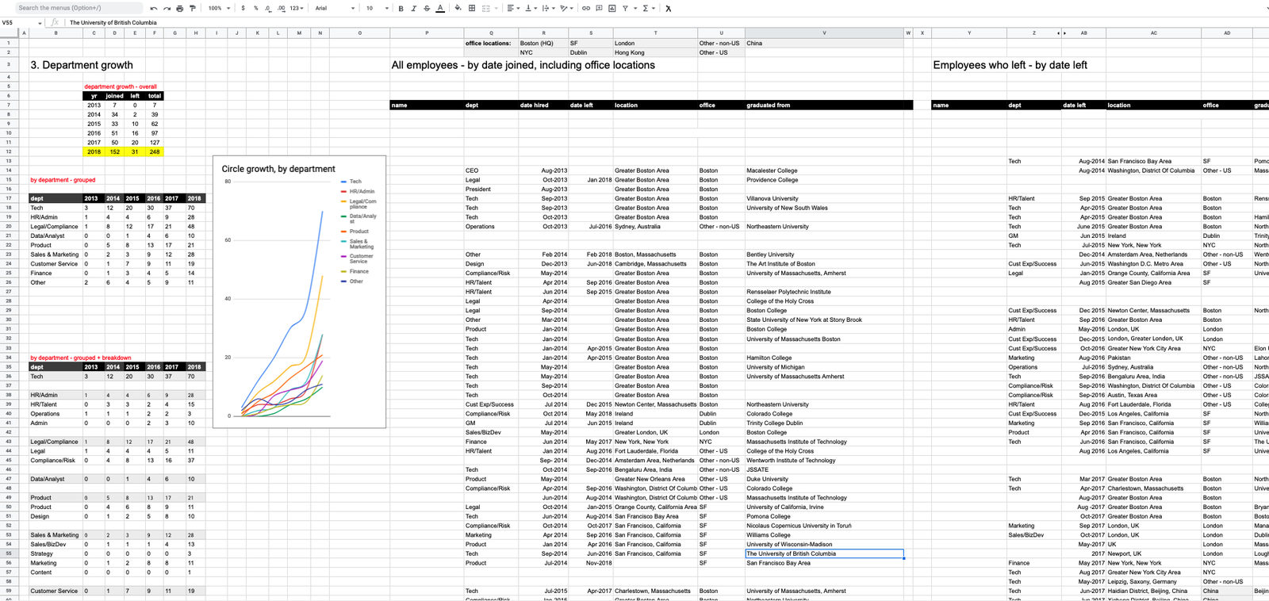This screenshot has width=1269, height=601.
Task: Click the Insert comment icon
Action: click(599, 8)
